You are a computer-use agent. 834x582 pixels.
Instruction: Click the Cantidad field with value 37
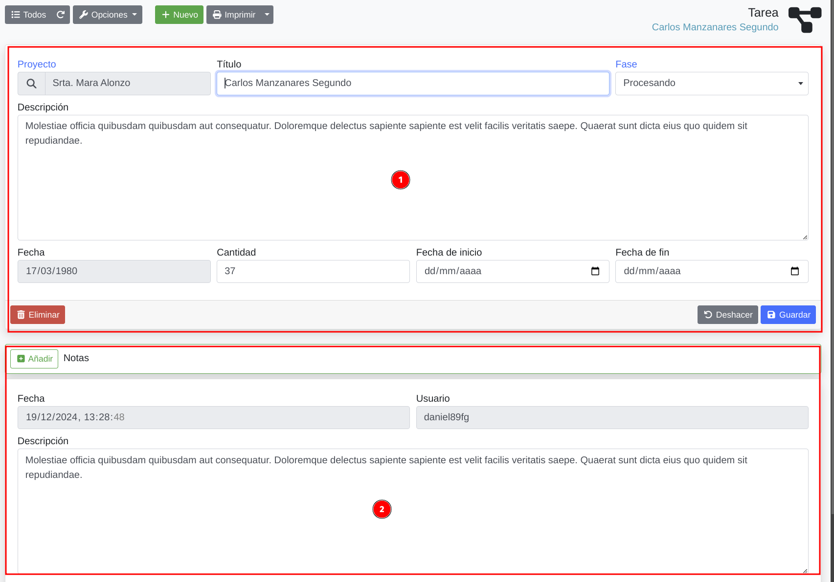click(313, 271)
